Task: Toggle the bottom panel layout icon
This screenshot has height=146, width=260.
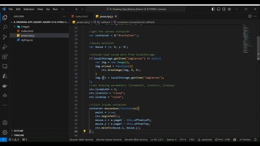Action: pyautogui.click(x=219, y=9)
